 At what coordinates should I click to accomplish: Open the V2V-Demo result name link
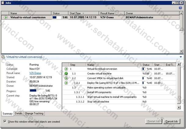[x=35, y=73]
